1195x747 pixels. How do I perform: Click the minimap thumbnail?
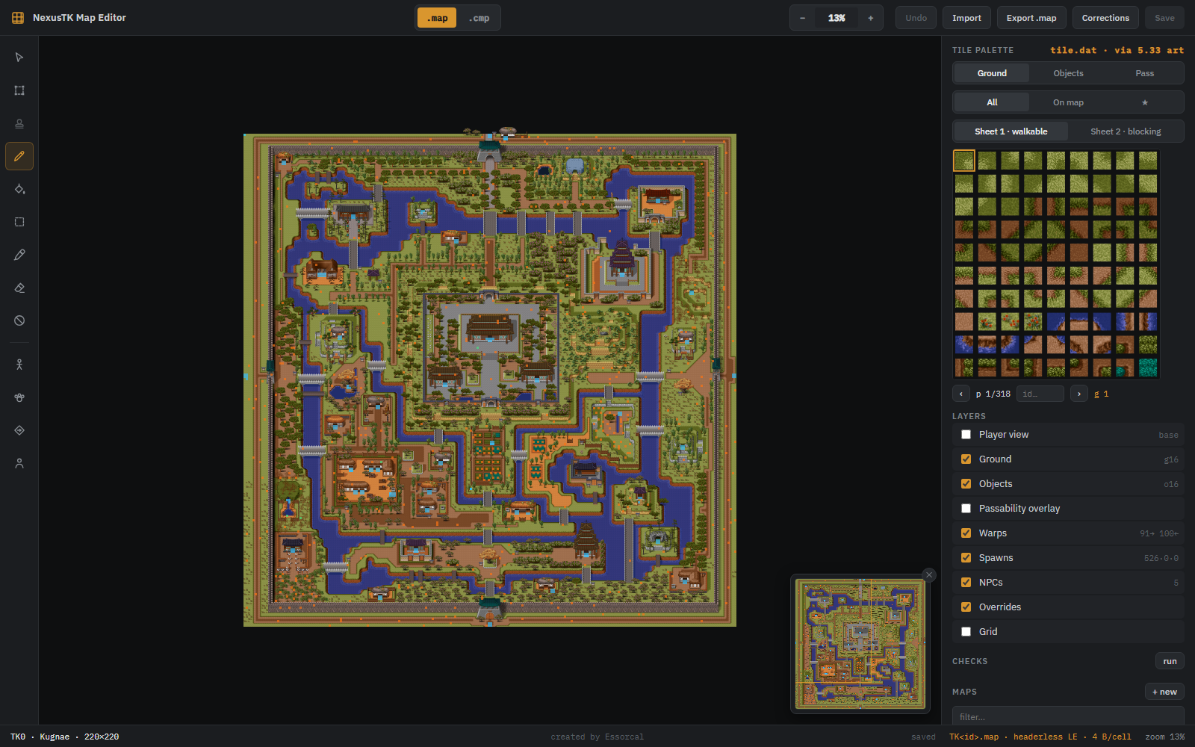tap(860, 644)
